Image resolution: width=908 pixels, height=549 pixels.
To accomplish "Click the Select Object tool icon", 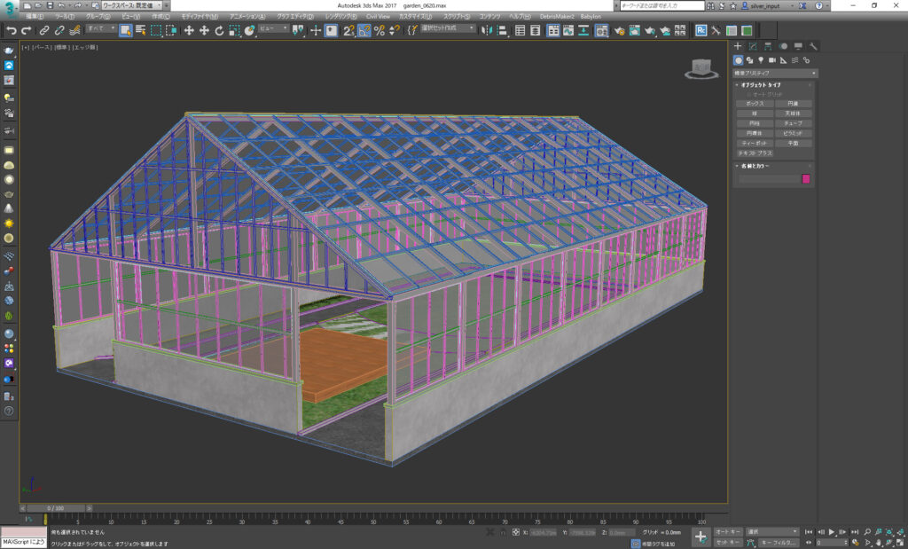I will pos(125,30).
